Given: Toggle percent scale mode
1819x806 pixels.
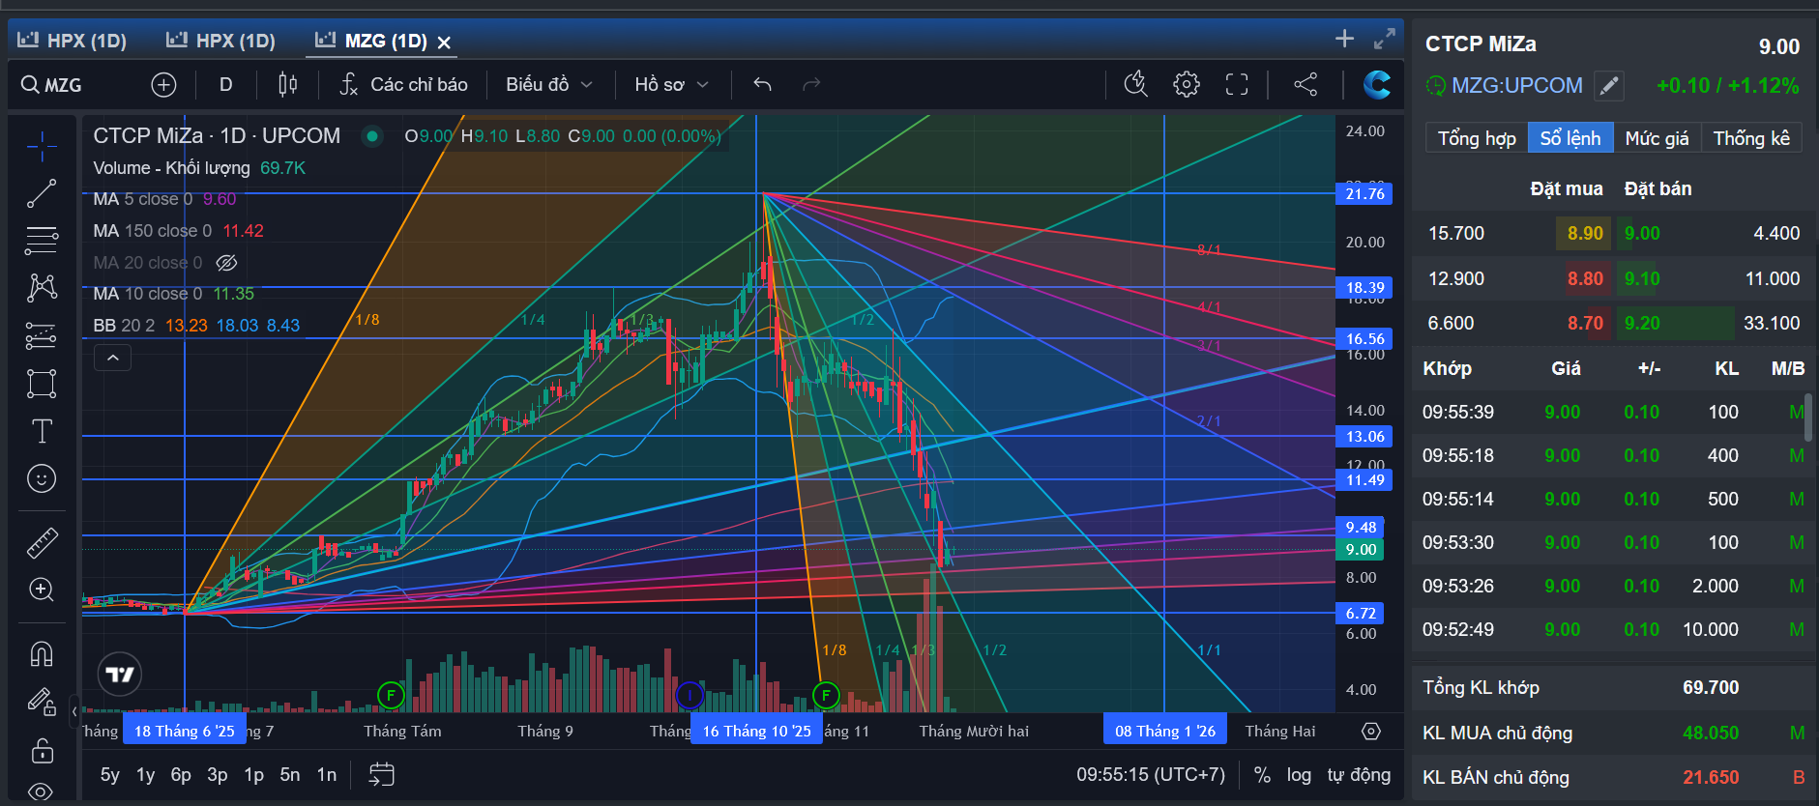Looking at the screenshot, I should (1262, 775).
